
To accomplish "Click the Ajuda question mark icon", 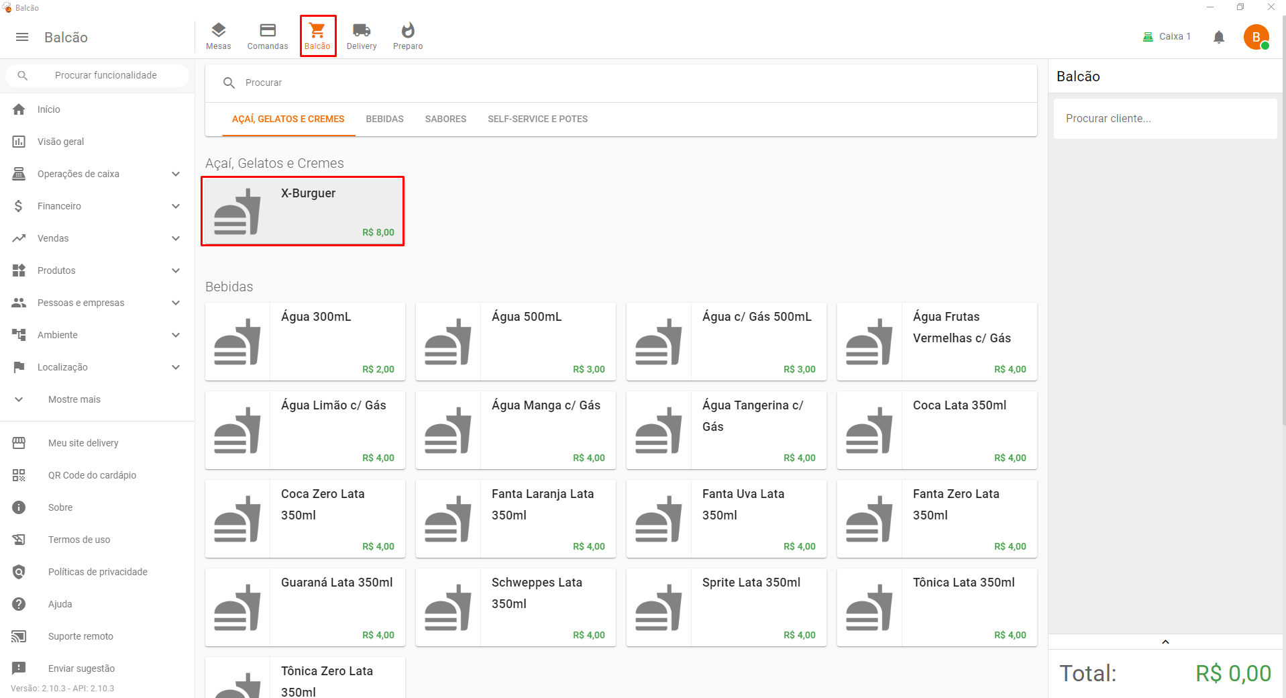I will [x=19, y=604].
